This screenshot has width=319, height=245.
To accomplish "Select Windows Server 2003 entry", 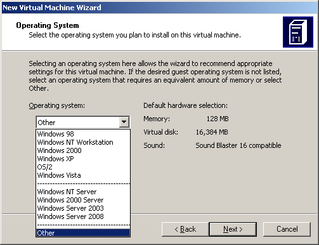I will (83, 208).
